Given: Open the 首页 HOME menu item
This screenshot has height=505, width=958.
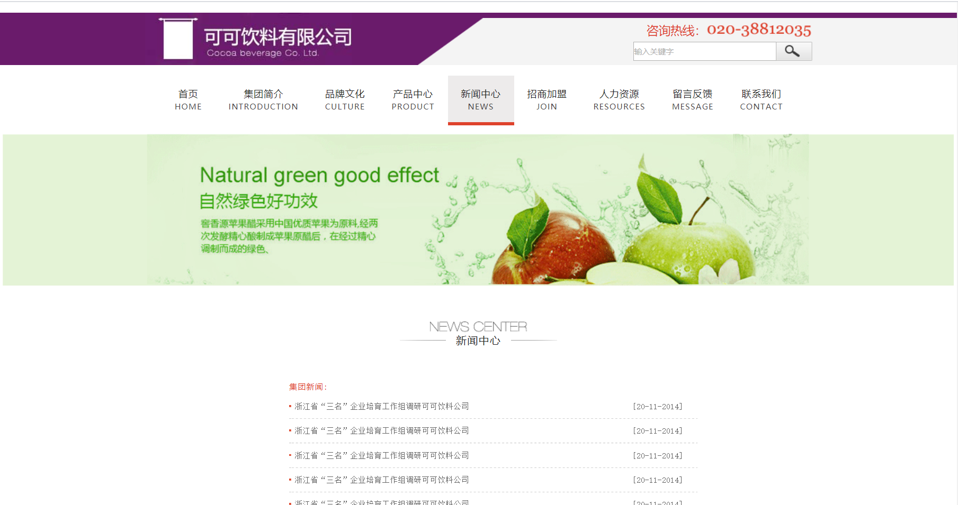Looking at the screenshot, I should [x=188, y=100].
